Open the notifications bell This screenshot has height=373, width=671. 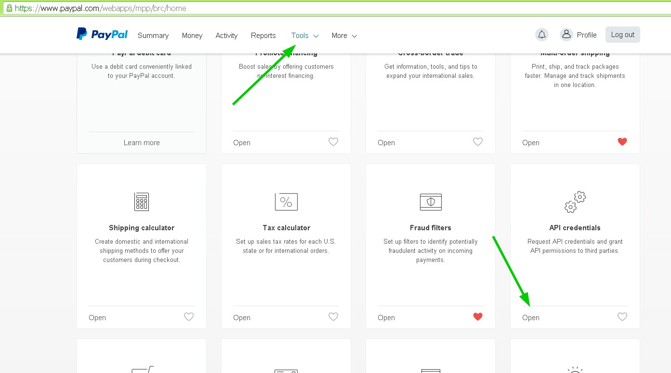pyautogui.click(x=542, y=35)
